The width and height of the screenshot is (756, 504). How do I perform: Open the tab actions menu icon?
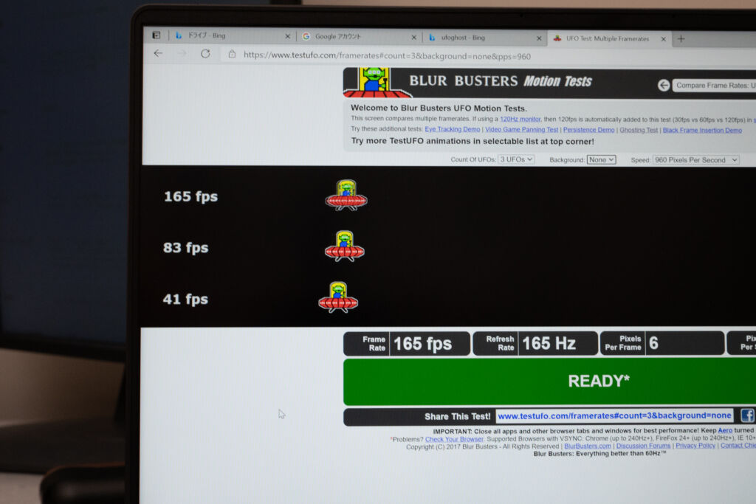tap(157, 35)
